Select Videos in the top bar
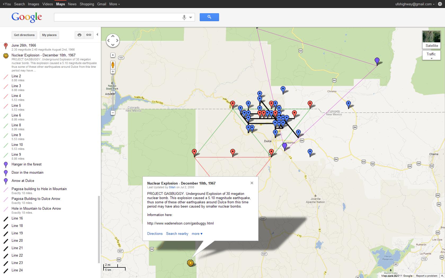Screen dimensions: 445x278 coord(48,4)
